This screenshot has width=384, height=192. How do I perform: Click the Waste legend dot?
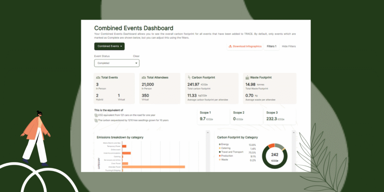click(x=220, y=160)
